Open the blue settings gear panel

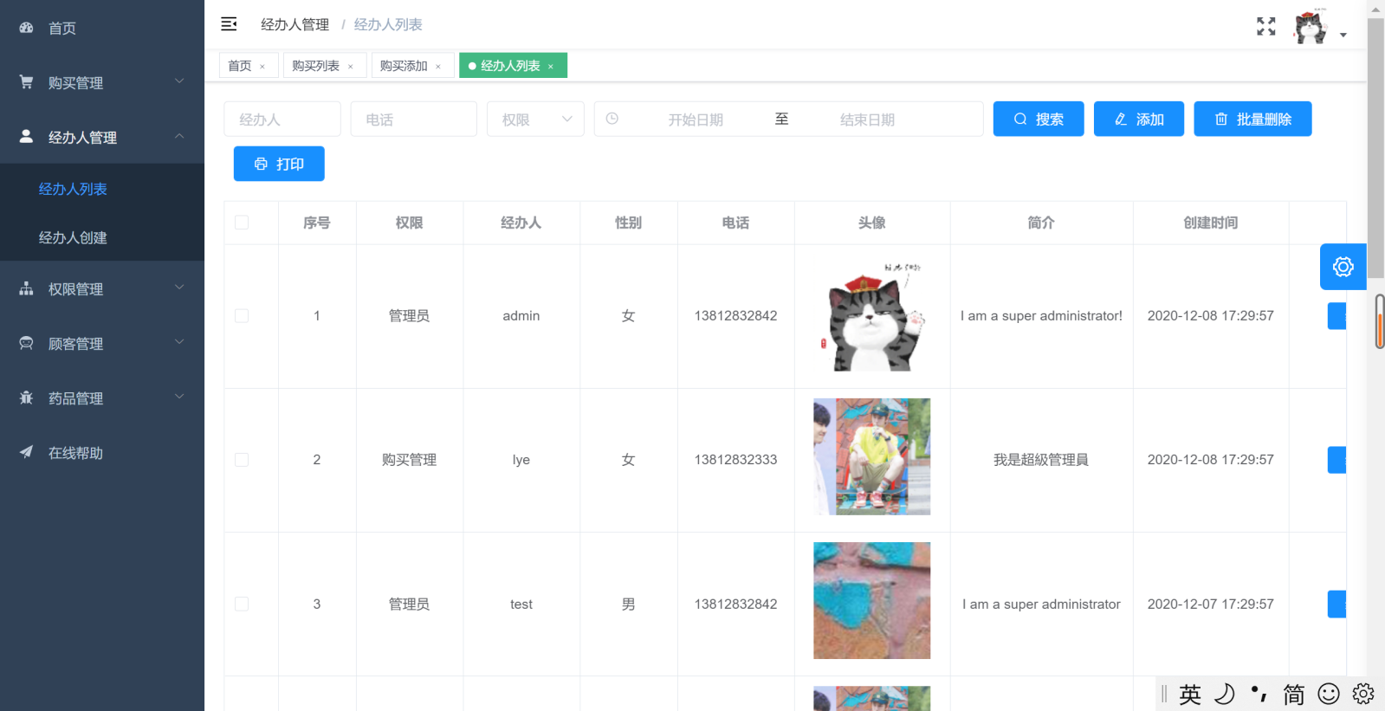[1343, 267]
